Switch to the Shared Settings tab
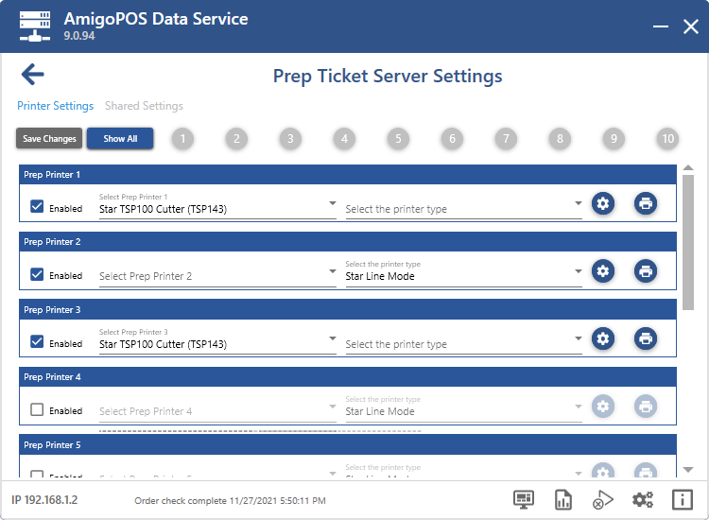 pos(144,106)
